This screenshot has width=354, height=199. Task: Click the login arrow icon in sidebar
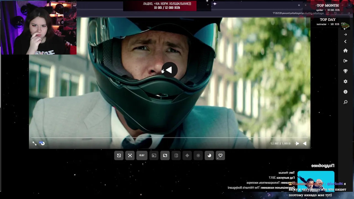click(x=345, y=61)
